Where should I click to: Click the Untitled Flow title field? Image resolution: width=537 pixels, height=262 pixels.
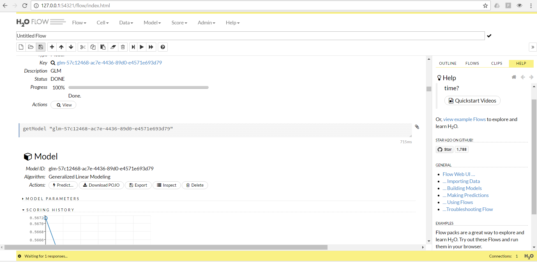250,36
